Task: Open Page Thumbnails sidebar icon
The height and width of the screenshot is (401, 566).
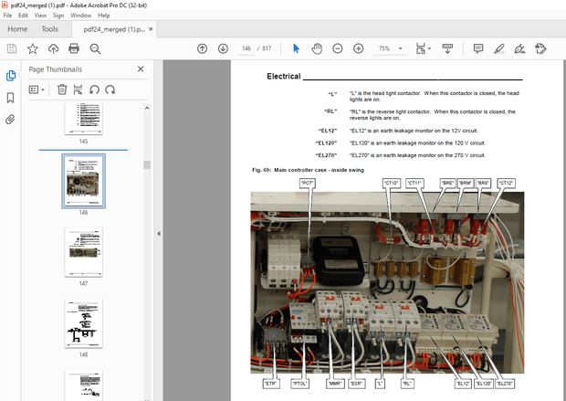Action: tap(10, 76)
